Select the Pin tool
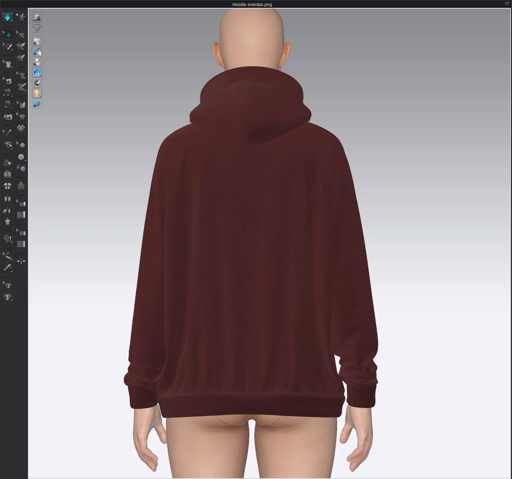 pyautogui.click(x=8, y=131)
